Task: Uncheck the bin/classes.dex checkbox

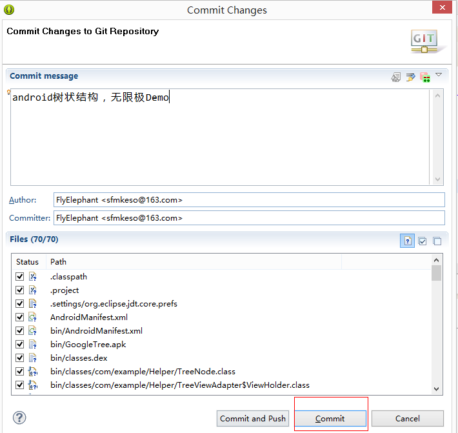Action: point(19,358)
